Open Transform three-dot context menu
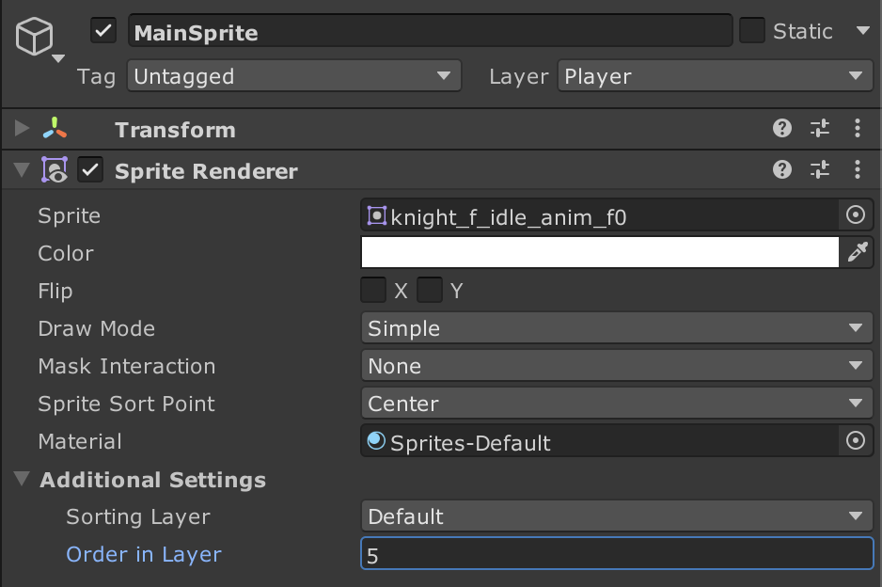Viewport: 882px width, 587px height. 858,128
